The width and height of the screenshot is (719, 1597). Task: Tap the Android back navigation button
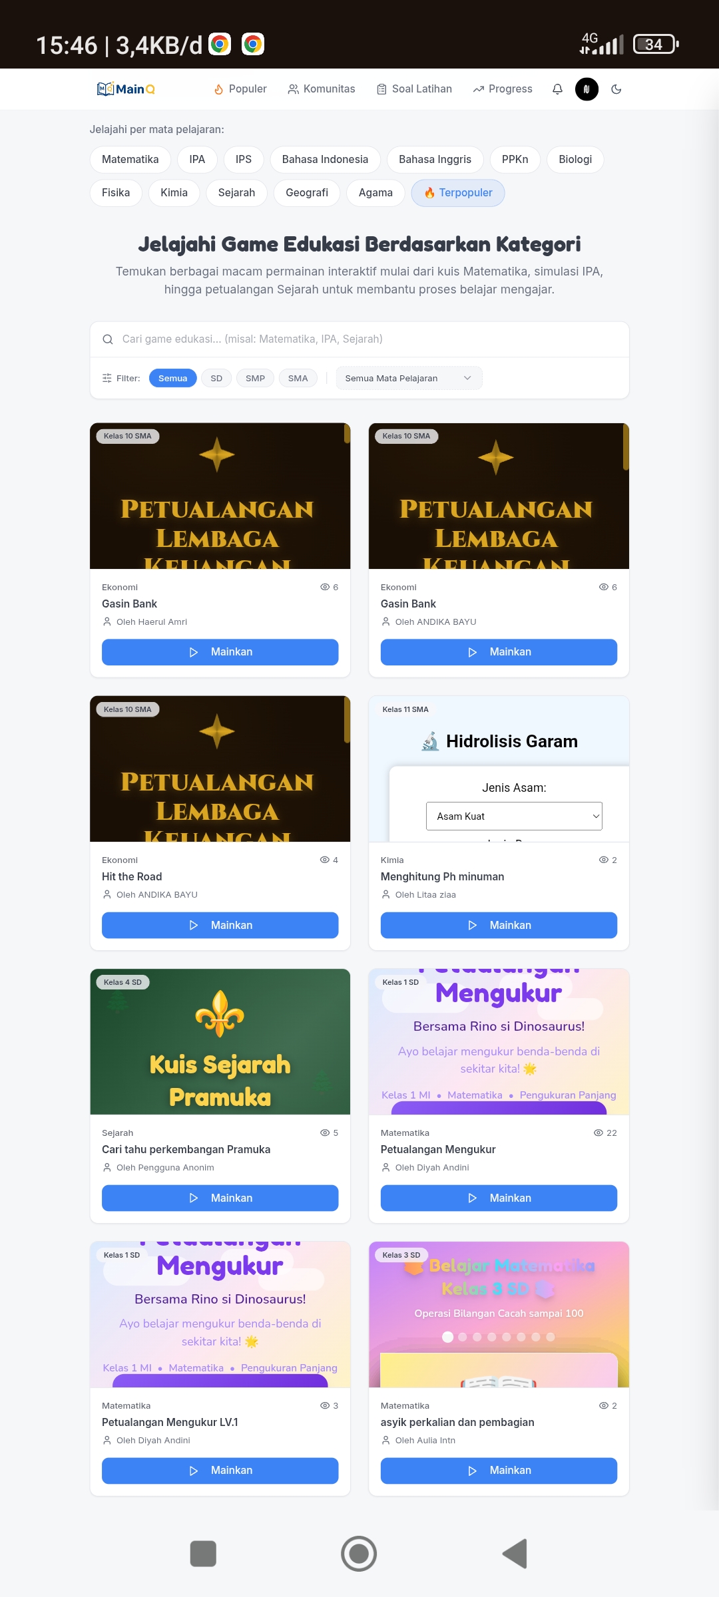point(515,1554)
